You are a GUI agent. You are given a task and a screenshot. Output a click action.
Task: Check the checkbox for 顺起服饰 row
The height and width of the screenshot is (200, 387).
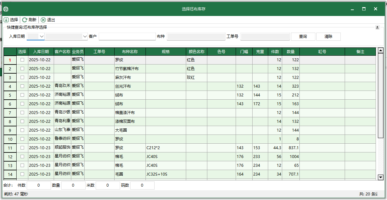tap(21, 148)
